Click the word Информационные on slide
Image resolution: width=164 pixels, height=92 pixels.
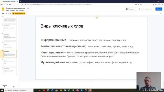click(53, 40)
